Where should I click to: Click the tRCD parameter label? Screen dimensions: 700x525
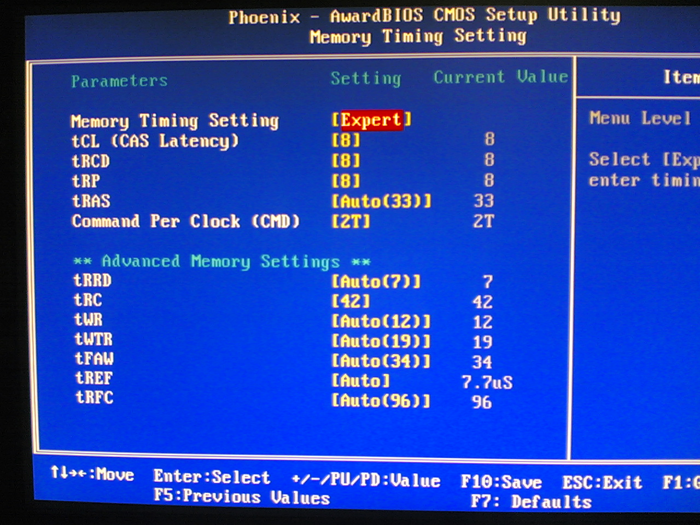(91, 161)
